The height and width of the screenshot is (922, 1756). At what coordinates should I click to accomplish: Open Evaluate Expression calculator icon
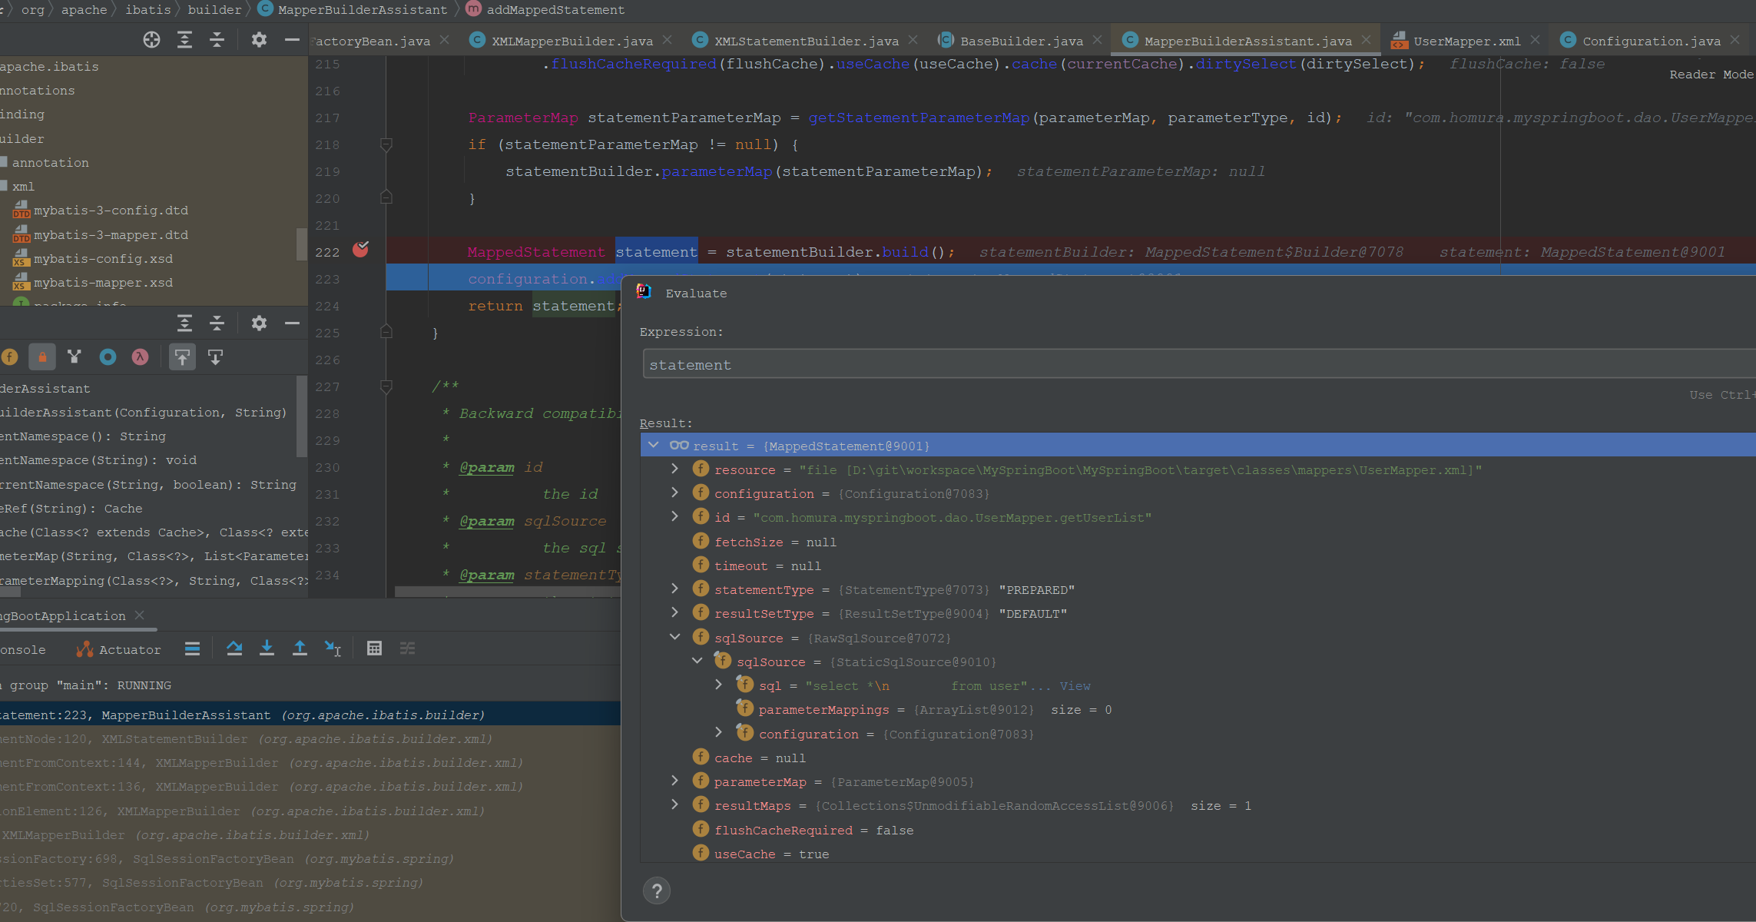click(x=374, y=648)
